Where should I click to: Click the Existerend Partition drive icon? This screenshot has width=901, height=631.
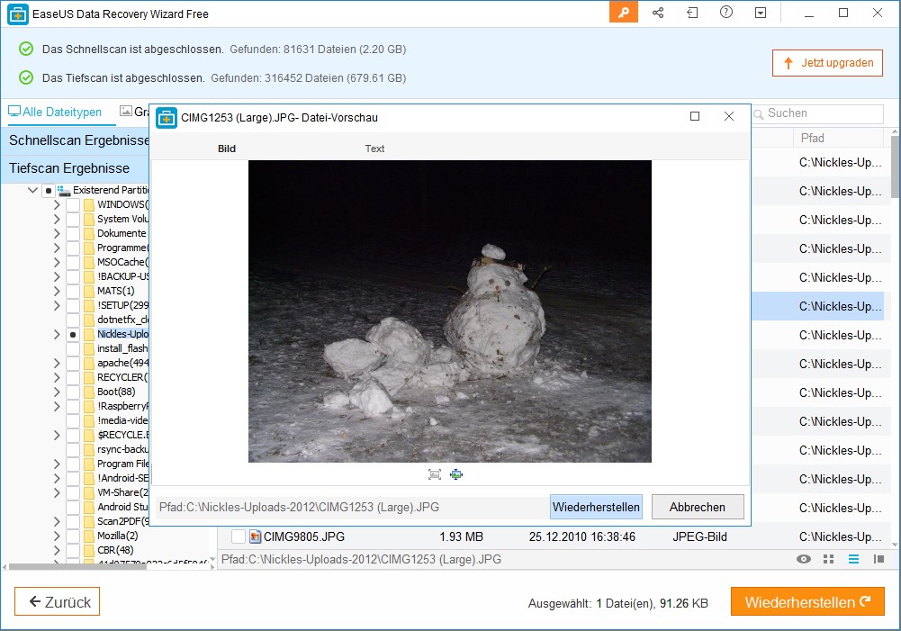[64, 190]
